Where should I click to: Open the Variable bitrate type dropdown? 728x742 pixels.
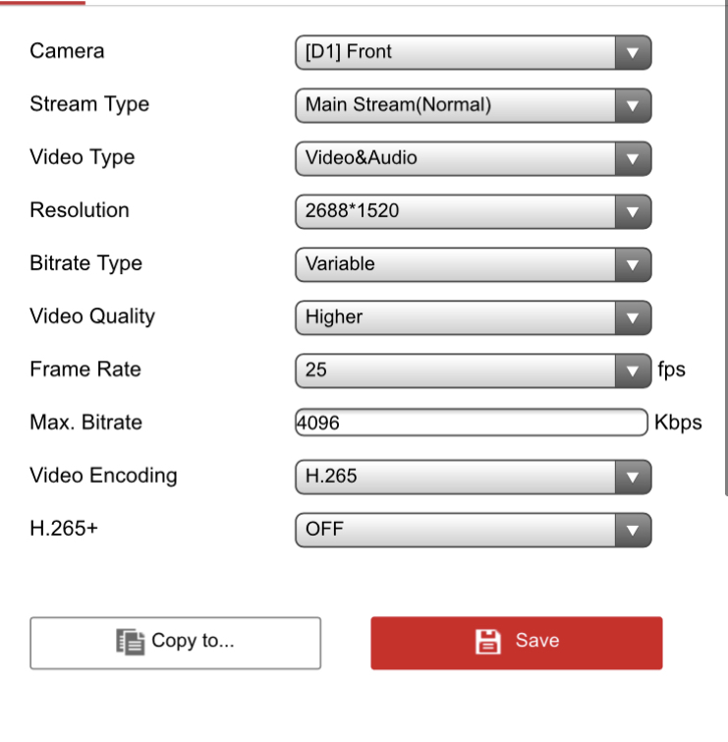(x=456, y=264)
